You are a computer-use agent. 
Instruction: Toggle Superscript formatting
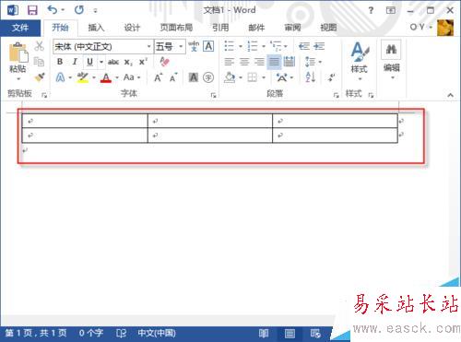(x=143, y=62)
